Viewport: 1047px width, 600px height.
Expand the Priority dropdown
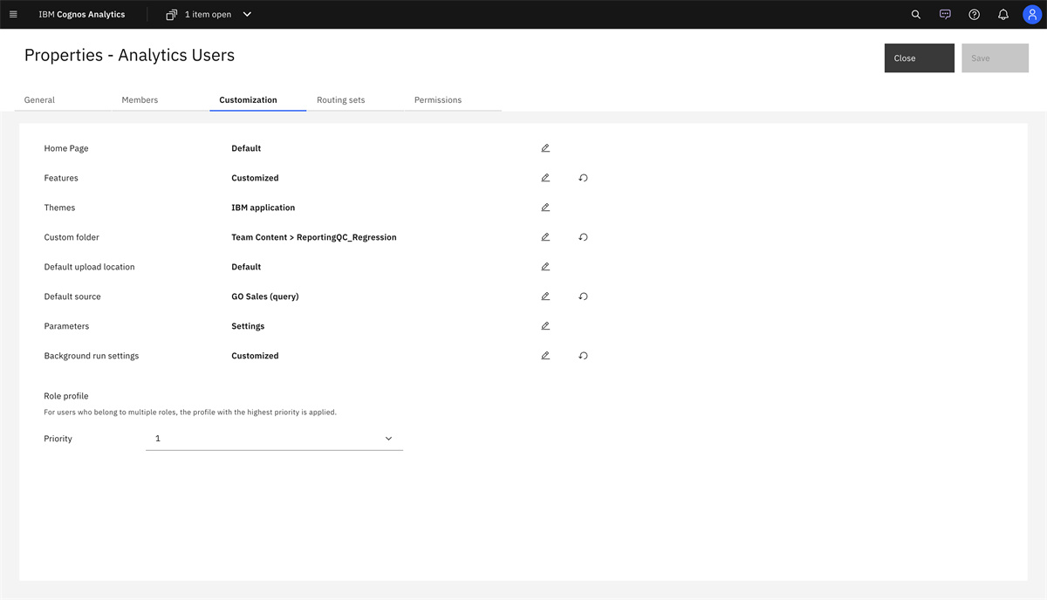[x=274, y=439]
